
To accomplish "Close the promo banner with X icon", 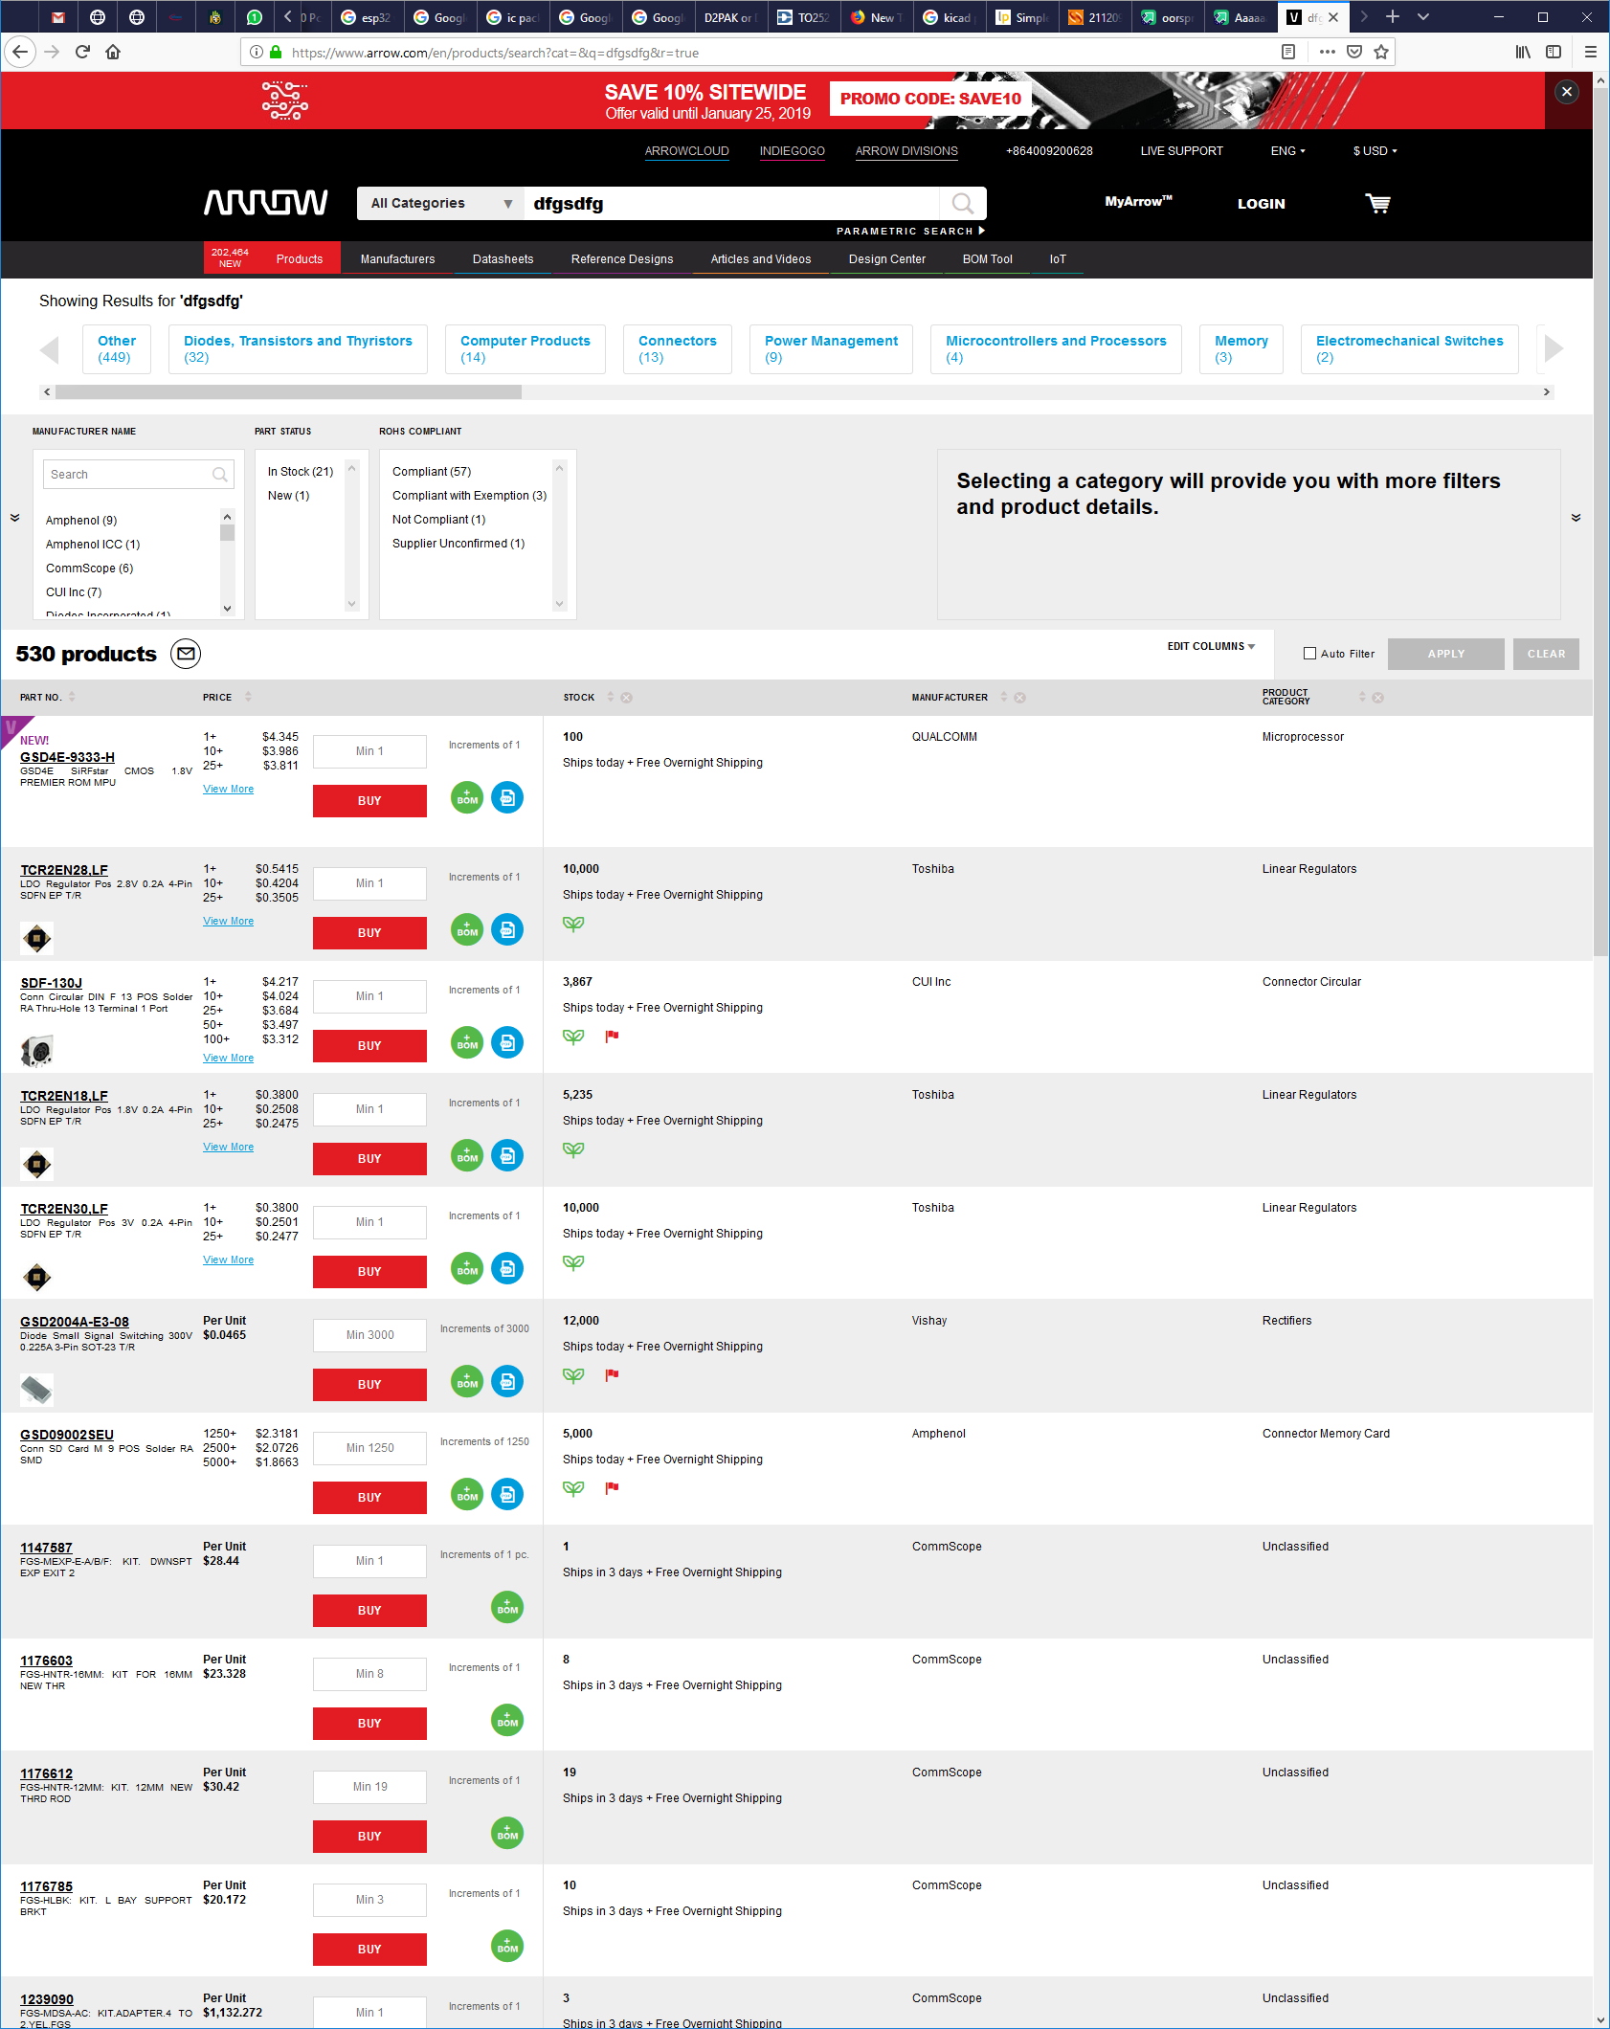I will pyautogui.click(x=1567, y=92).
